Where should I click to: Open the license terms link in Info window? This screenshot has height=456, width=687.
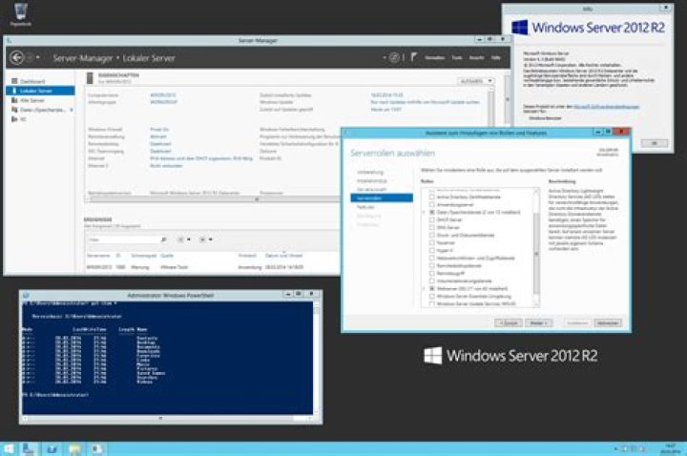[x=607, y=107]
